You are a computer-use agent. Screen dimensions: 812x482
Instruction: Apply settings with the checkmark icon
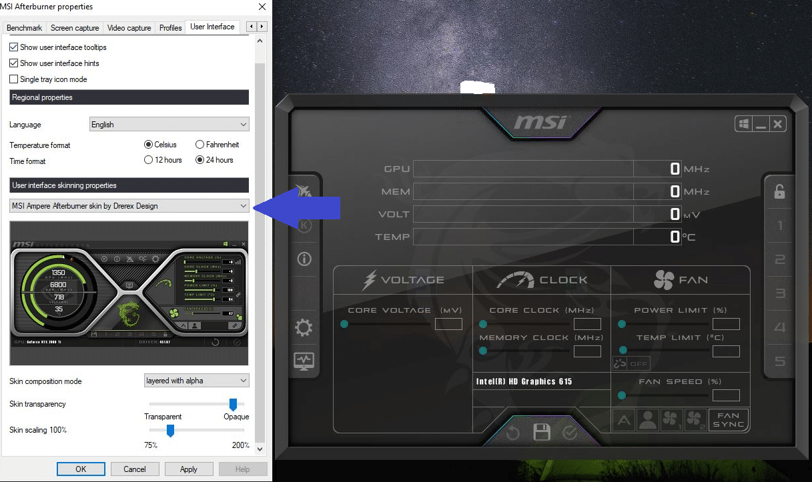[570, 433]
